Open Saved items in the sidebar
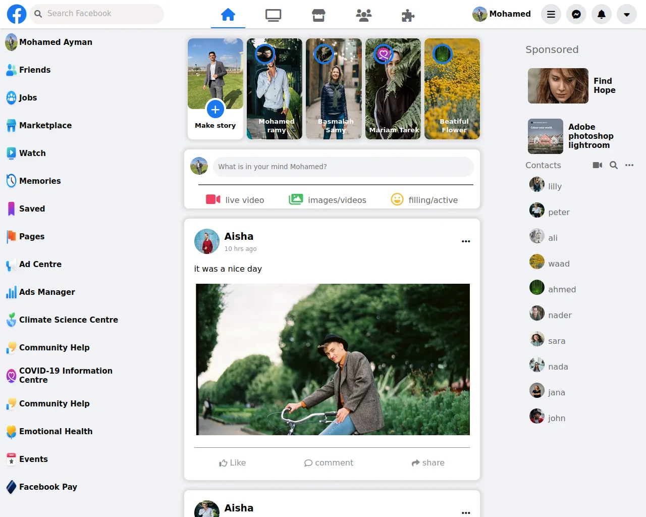 click(25, 209)
